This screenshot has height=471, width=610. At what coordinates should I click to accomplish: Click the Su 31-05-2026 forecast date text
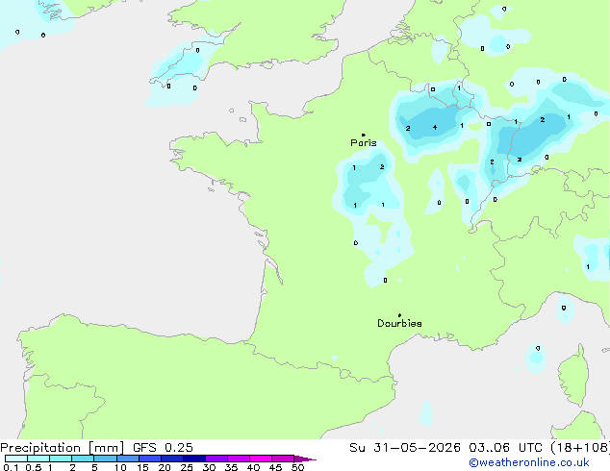(x=405, y=448)
